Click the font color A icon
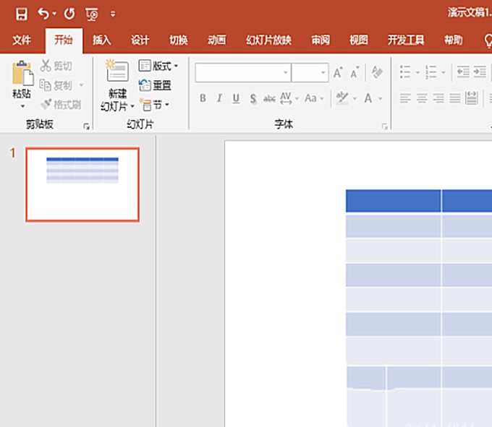The height and width of the screenshot is (427, 492). (368, 98)
